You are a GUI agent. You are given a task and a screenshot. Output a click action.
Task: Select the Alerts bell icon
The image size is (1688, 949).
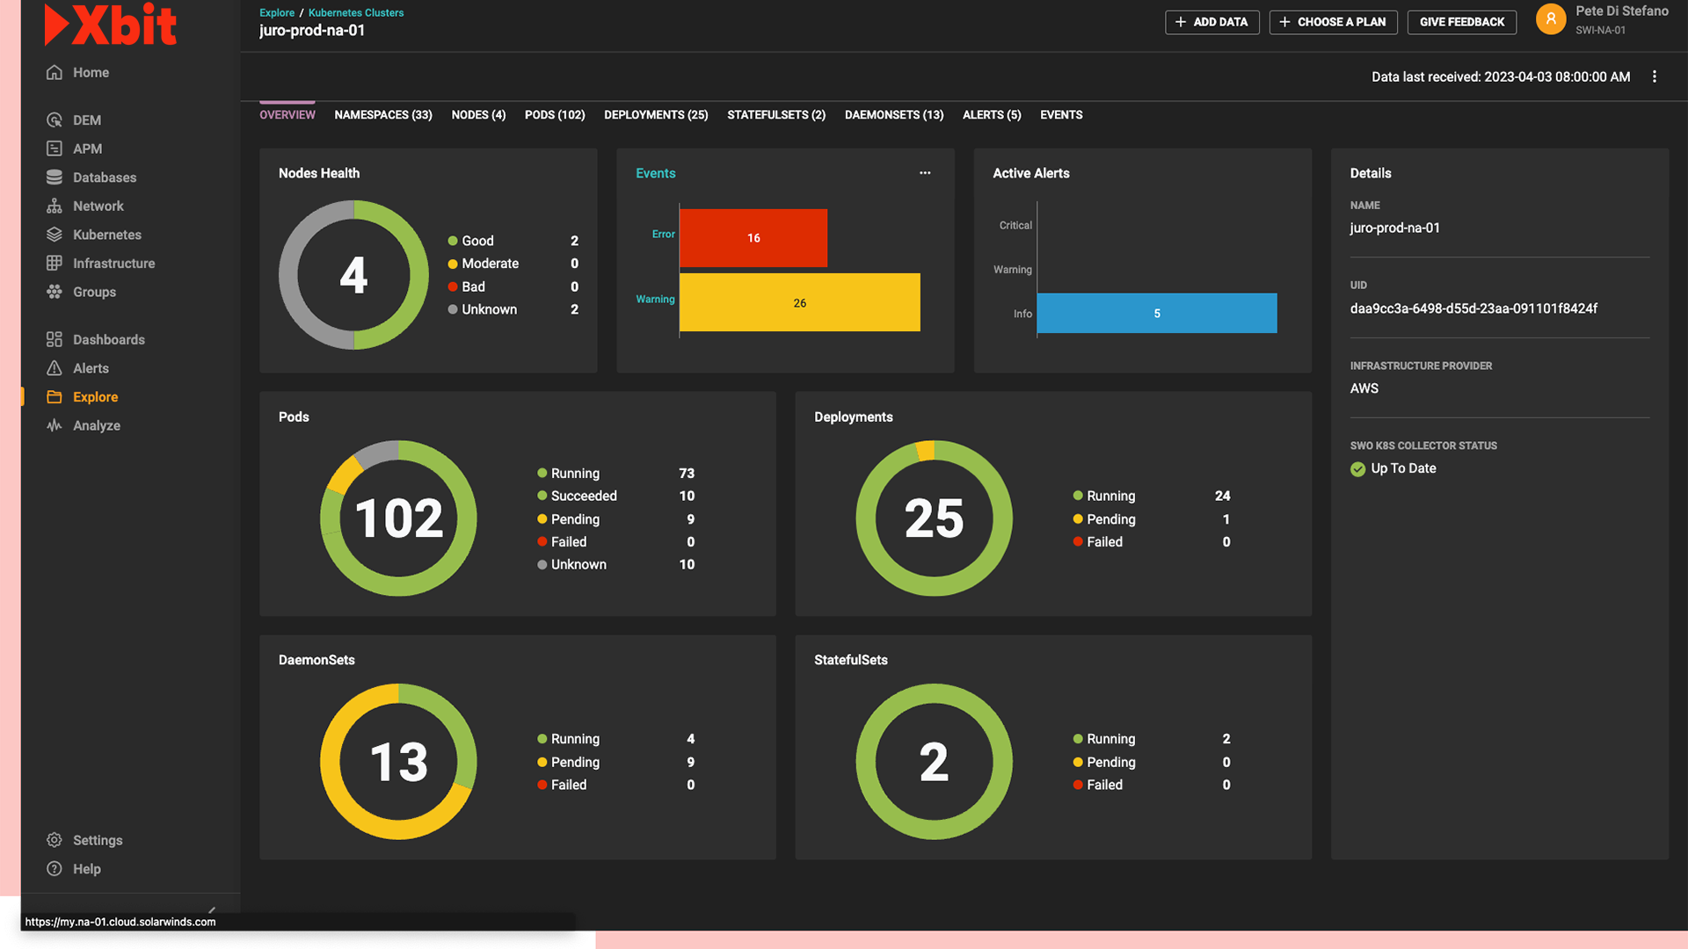coord(55,367)
